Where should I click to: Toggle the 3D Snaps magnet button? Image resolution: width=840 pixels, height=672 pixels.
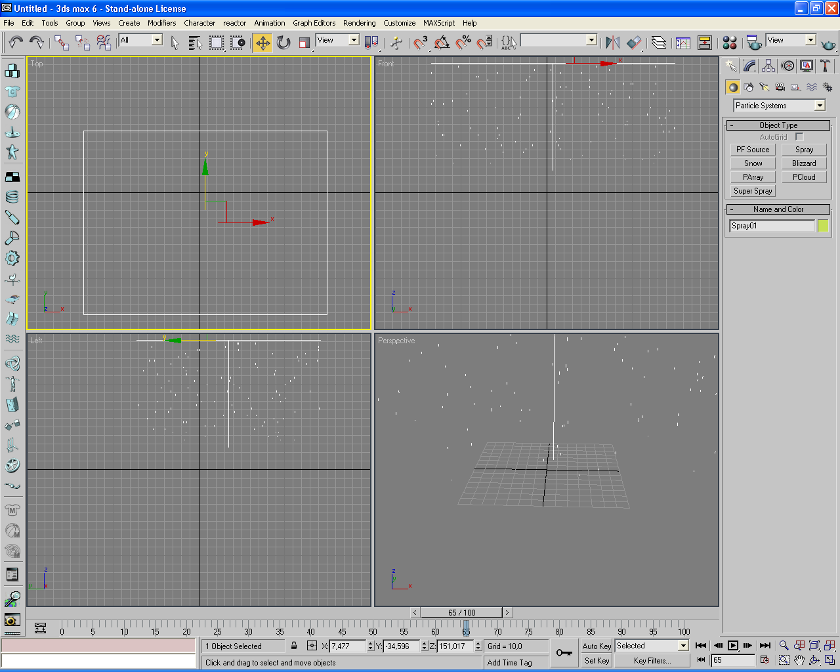click(421, 43)
